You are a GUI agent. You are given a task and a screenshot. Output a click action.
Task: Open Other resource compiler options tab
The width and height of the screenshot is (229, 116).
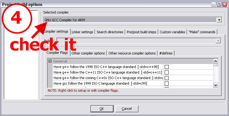(x=132, y=53)
